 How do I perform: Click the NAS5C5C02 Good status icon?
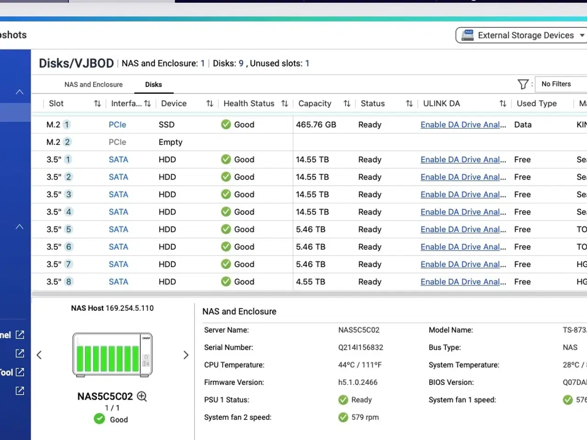coord(99,418)
